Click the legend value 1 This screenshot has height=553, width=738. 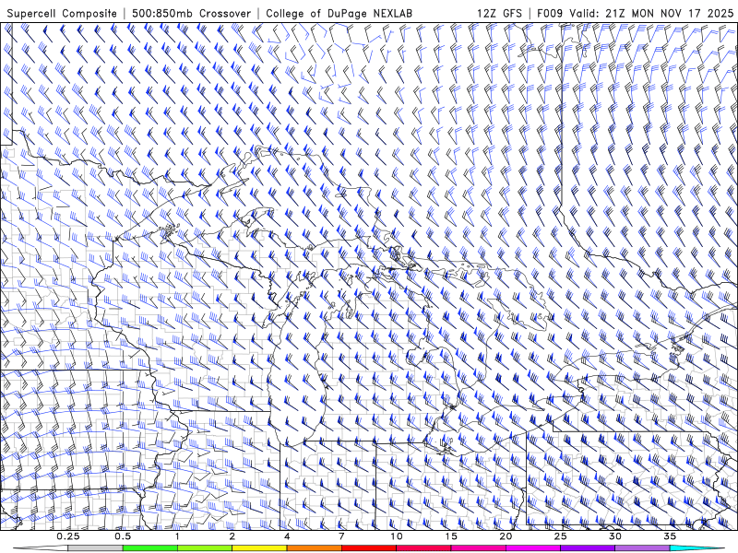[x=177, y=536]
